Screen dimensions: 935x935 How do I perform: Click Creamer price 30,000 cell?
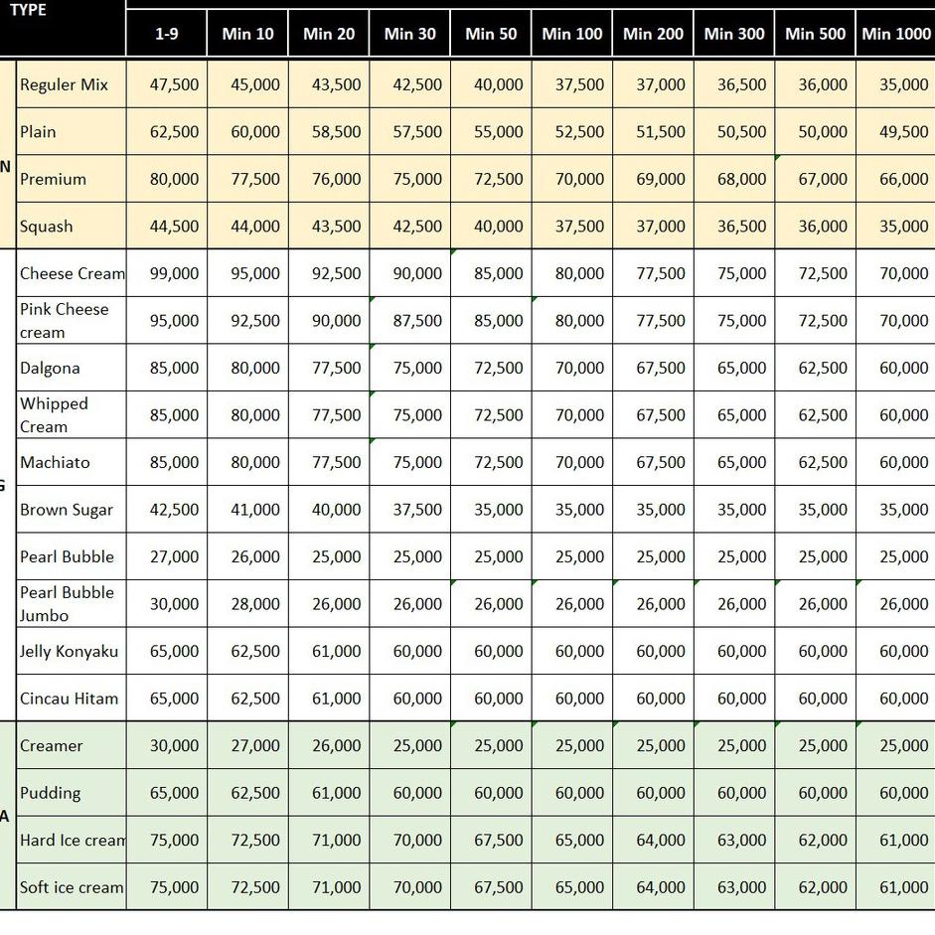click(167, 745)
